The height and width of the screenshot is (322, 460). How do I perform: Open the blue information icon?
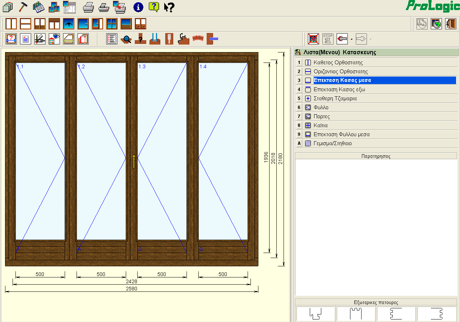(x=138, y=7)
